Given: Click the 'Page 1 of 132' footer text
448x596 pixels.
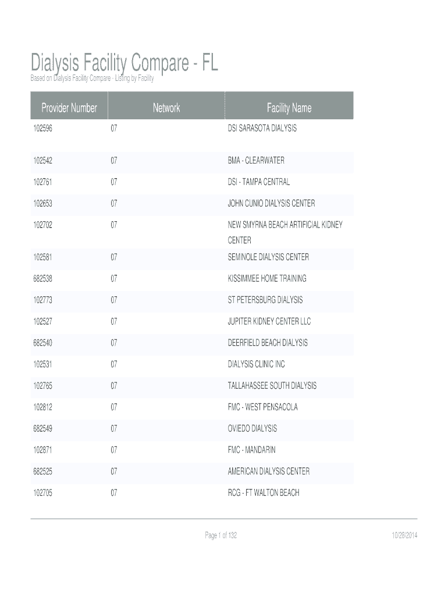Looking at the screenshot, I should click(x=221, y=535).
